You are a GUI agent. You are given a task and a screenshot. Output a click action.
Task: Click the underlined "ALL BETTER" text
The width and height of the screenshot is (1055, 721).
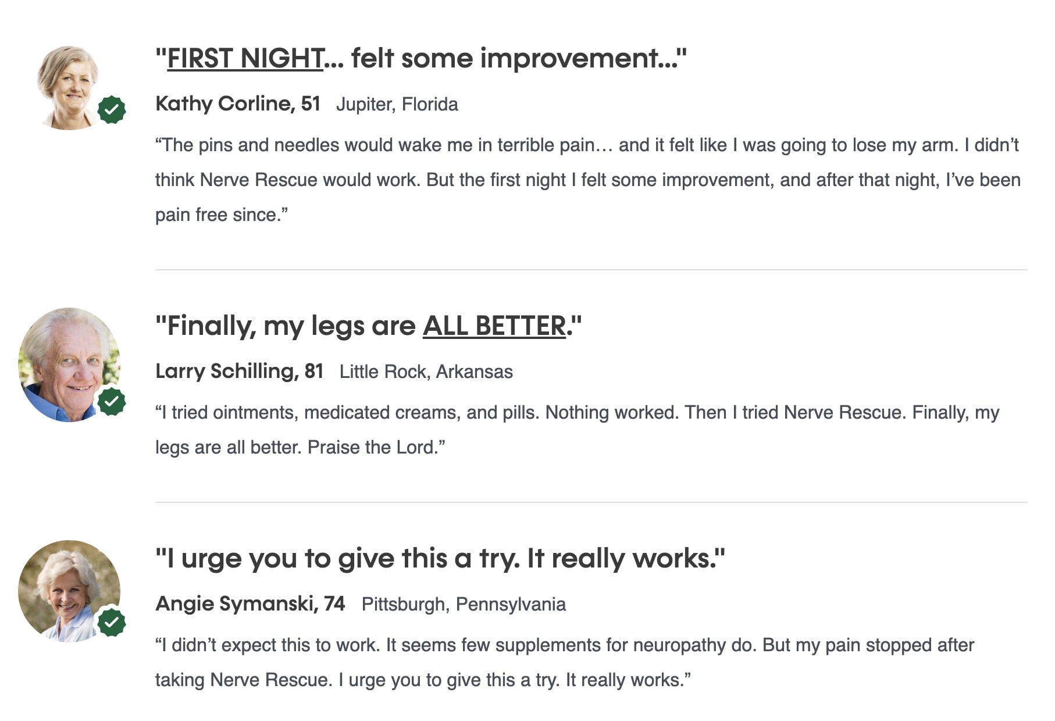[x=494, y=326]
